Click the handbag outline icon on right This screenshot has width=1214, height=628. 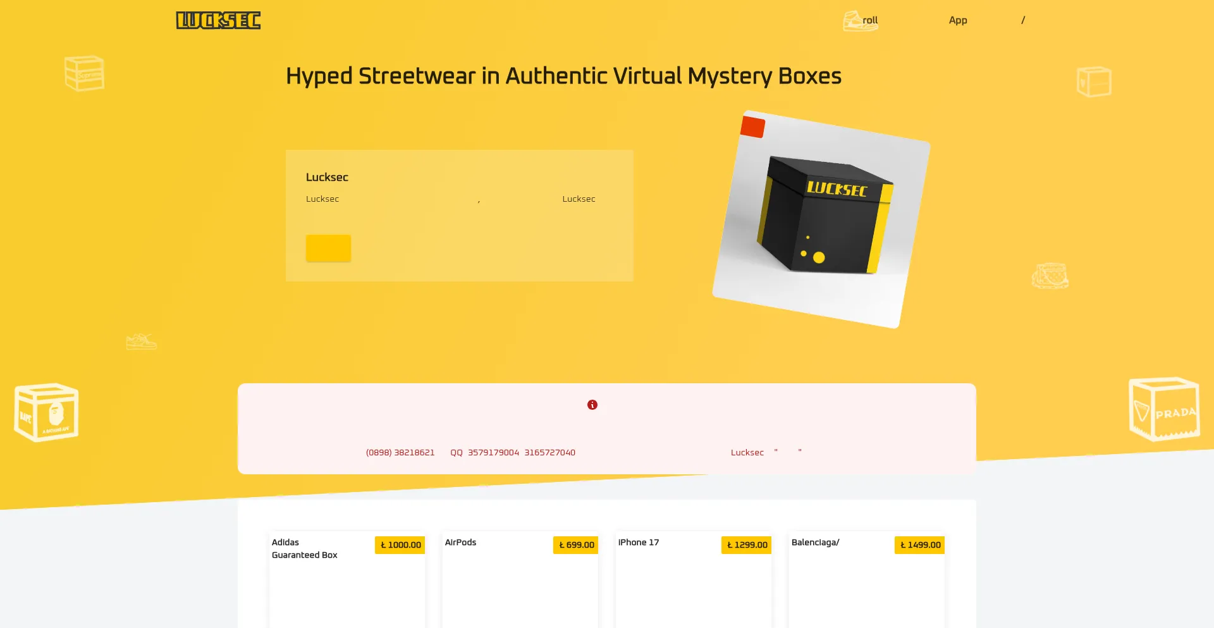[x=1050, y=276]
